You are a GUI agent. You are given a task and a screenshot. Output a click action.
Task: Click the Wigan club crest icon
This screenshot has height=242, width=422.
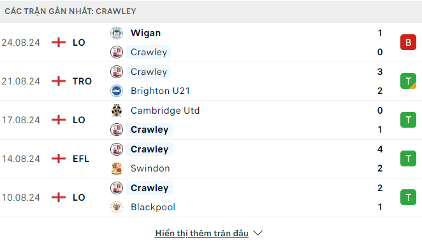[x=117, y=33]
